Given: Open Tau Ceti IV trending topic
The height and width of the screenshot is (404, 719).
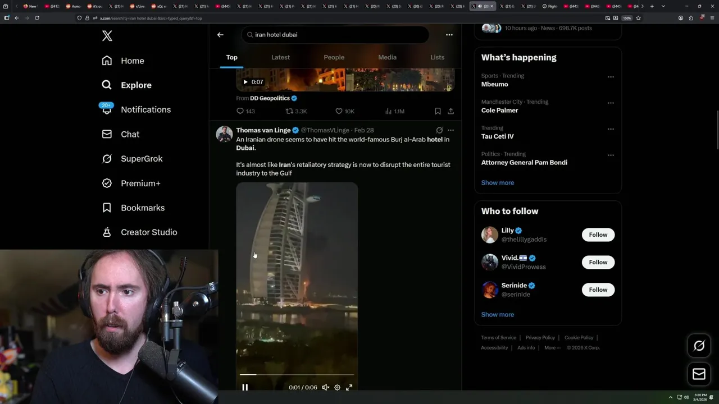Looking at the screenshot, I should point(497,136).
